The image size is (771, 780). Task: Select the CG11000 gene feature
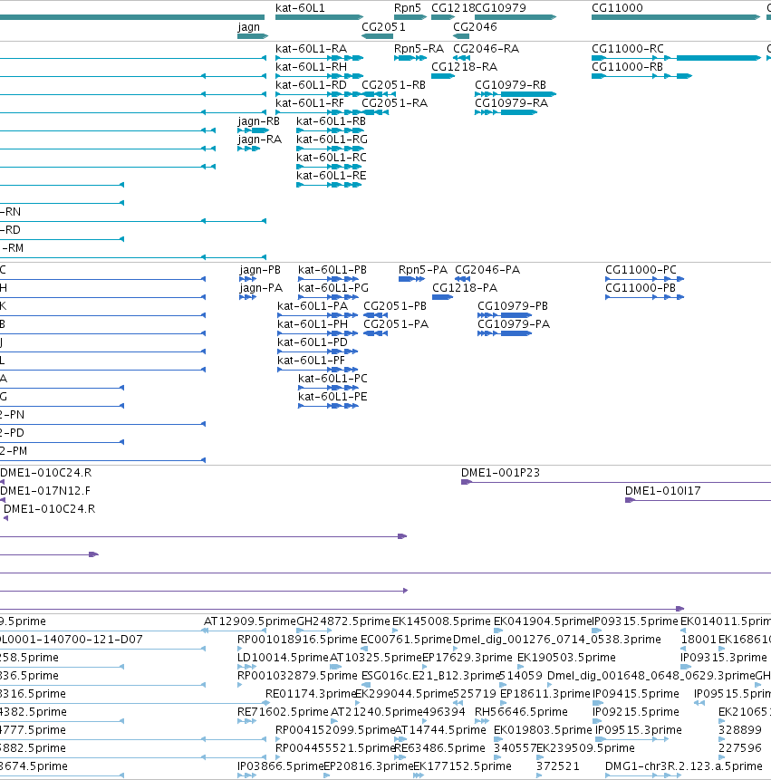676,17
